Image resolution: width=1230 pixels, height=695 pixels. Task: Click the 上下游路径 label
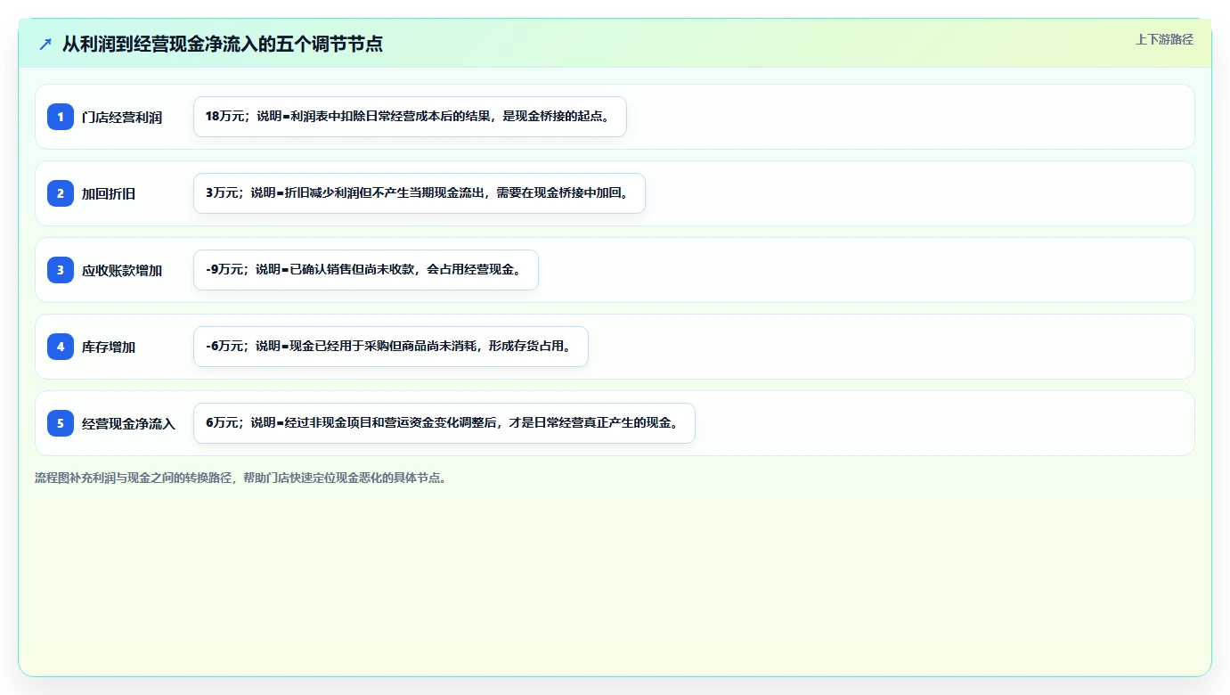coord(1164,39)
